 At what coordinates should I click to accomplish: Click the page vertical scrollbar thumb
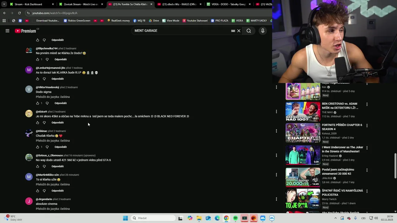coord(395,166)
